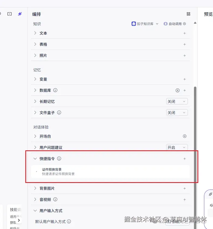Image resolution: width=213 pixels, height=229 pixels.
Task: Click the info icon next to 音视频
Action: (55, 199)
